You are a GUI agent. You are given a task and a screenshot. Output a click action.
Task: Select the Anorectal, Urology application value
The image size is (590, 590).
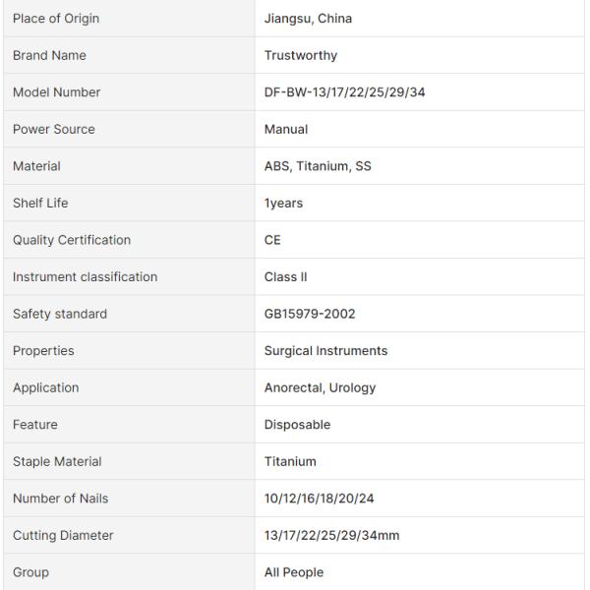point(320,387)
